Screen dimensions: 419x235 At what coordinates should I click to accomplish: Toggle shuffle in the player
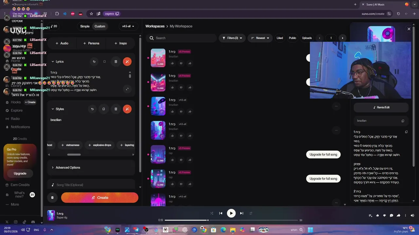coord(211,213)
